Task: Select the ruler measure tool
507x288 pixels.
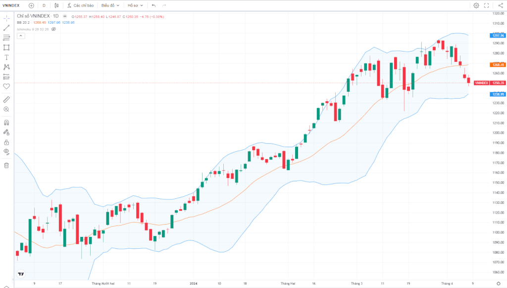Action: pos(6,100)
